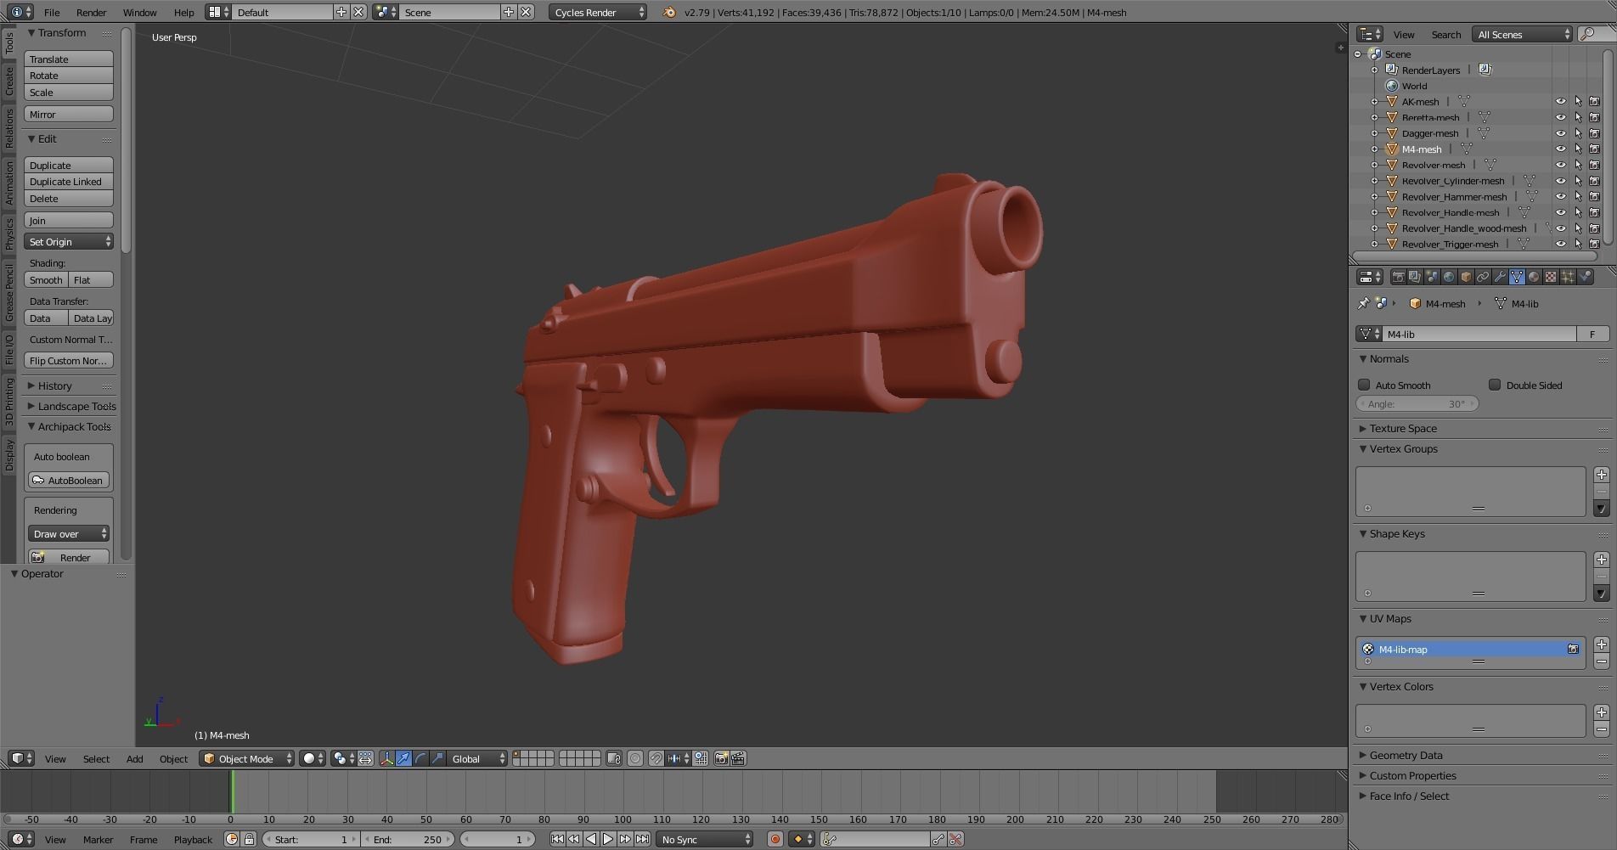Image resolution: width=1617 pixels, height=850 pixels.
Task: Open the Help menu
Action: pos(183,12)
